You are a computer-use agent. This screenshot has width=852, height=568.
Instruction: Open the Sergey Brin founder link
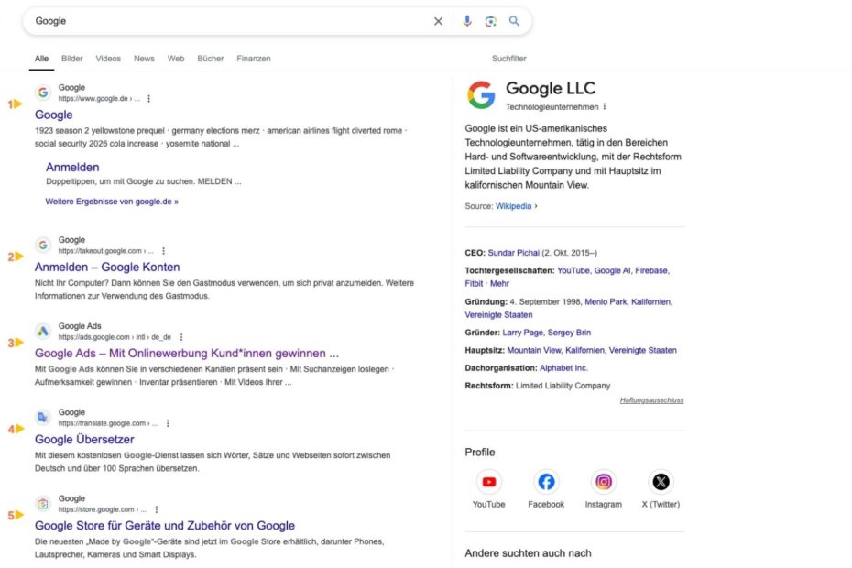569,333
